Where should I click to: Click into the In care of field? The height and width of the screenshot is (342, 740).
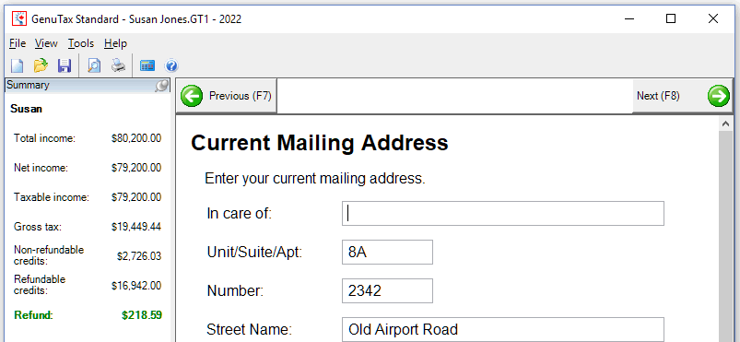pos(502,214)
